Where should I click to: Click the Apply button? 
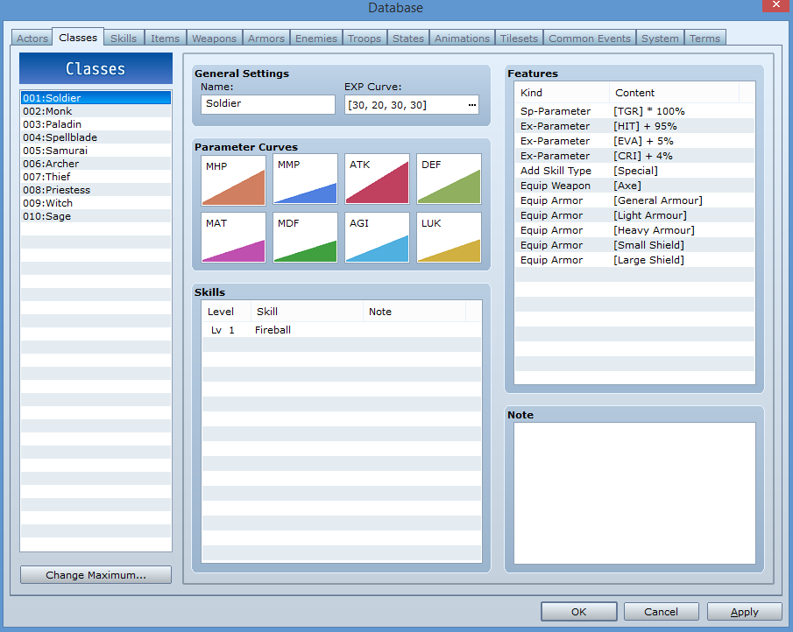point(744,612)
